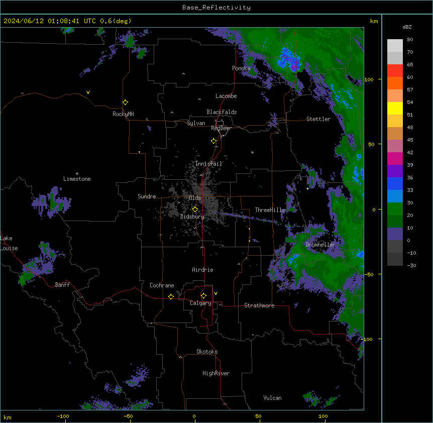Click the vertical axis -50 km tick label
Image resolution: width=433 pixels, height=423 pixels.
(x=369, y=274)
